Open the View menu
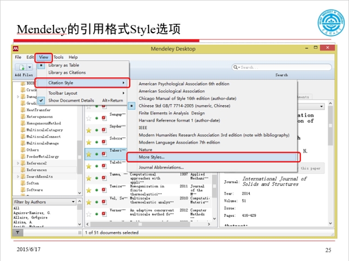 point(44,57)
